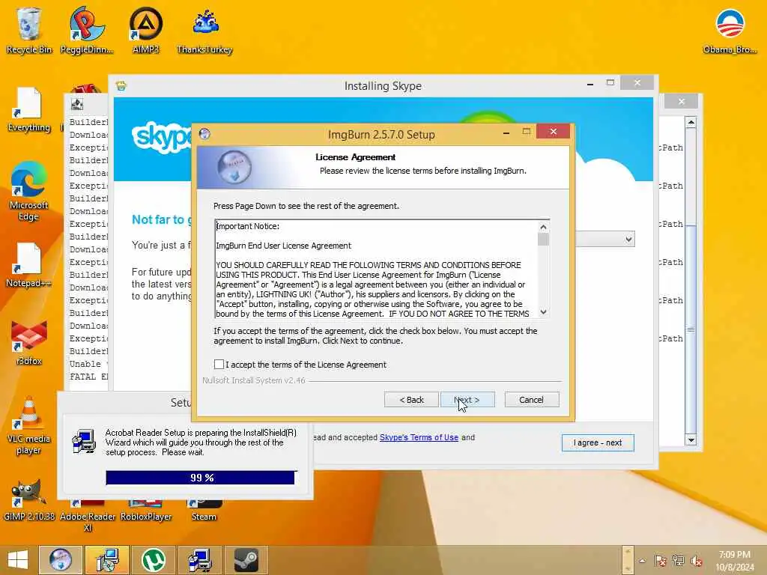Select the installer taskbar item beside ImgBurn
The width and height of the screenshot is (767, 575).
(107, 560)
